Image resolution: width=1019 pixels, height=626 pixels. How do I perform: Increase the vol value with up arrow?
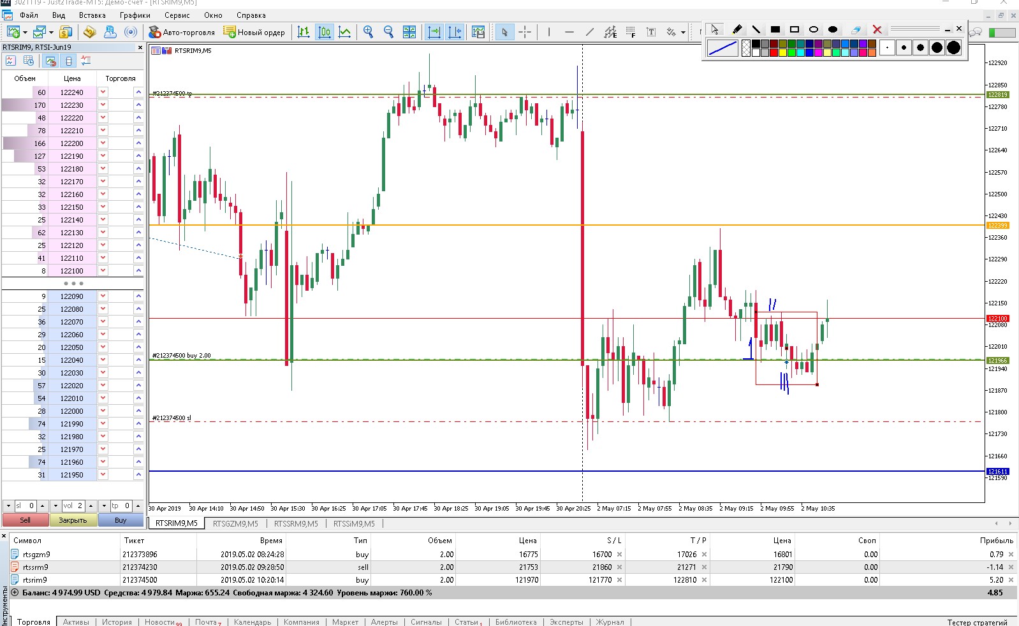(x=91, y=506)
